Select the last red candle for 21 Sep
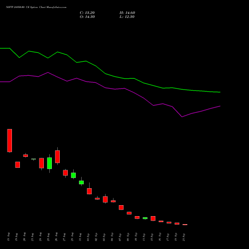The image size is (249, 249). pyautogui.click(x=185, y=225)
